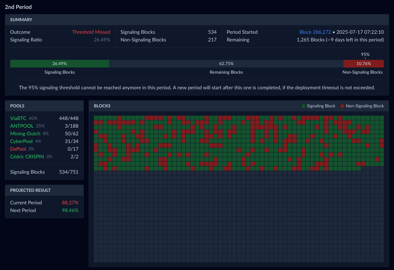The width and height of the screenshot is (394, 270).
Task: Click the Non-Signaling Blocks count 217
Action: point(212,40)
